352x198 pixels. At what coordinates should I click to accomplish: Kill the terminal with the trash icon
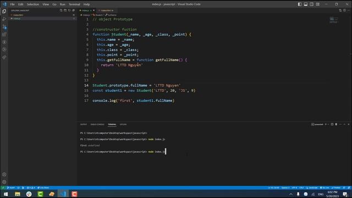[336, 124]
